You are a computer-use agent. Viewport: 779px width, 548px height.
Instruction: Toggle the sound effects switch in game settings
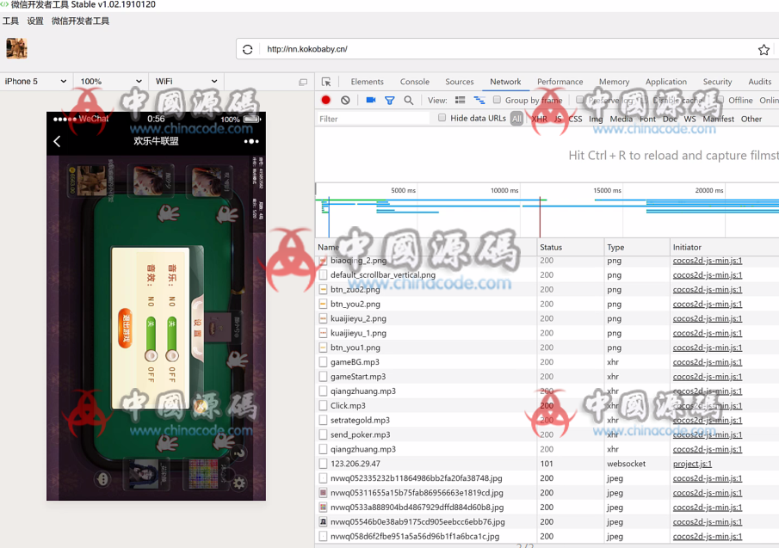click(x=151, y=340)
